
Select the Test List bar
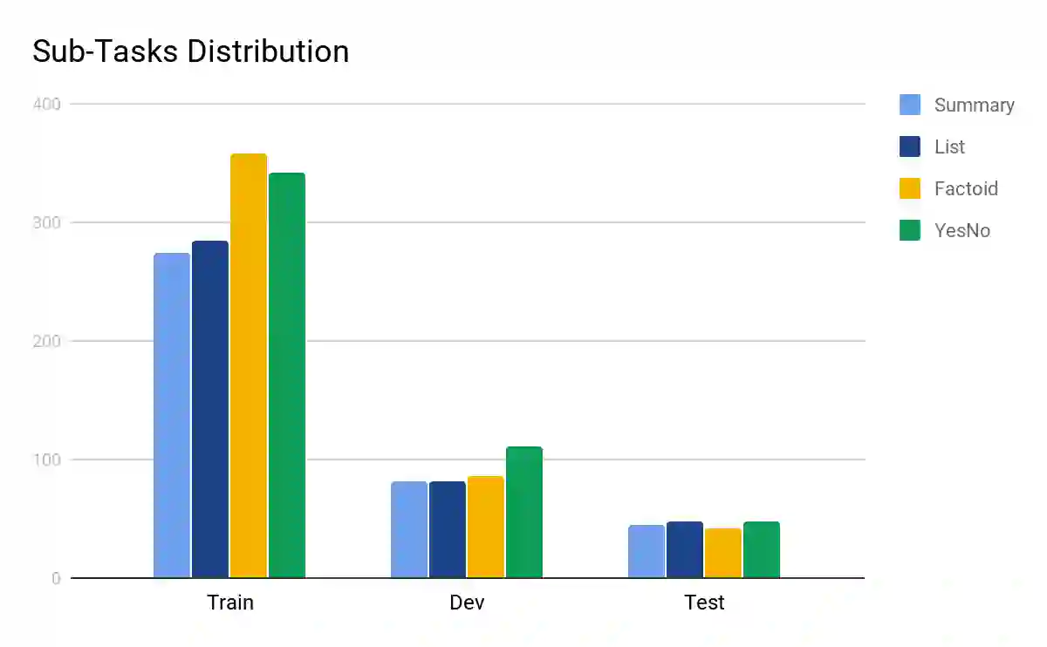[685, 549]
